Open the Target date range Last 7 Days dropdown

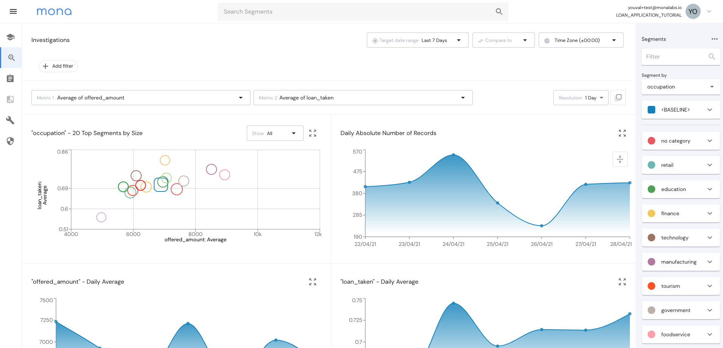point(418,40)
